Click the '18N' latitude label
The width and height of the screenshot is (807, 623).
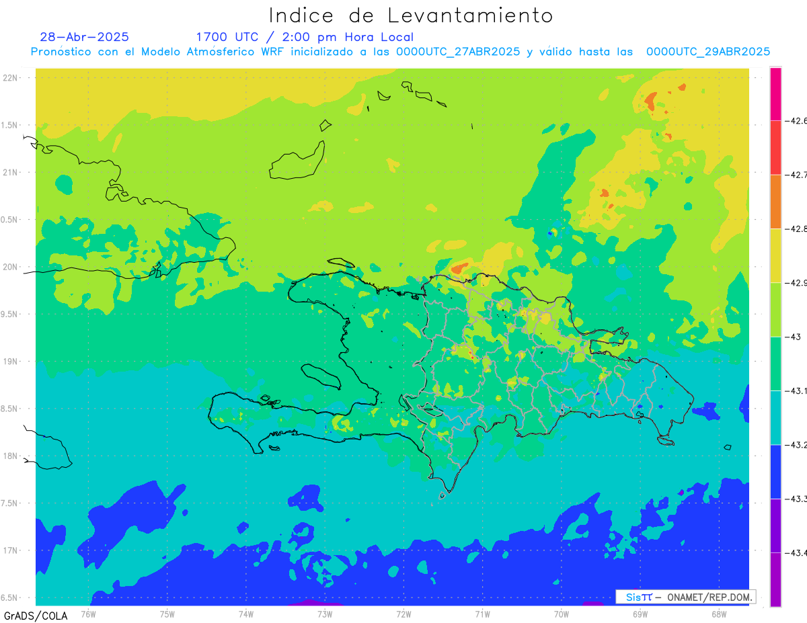[10, 456]
